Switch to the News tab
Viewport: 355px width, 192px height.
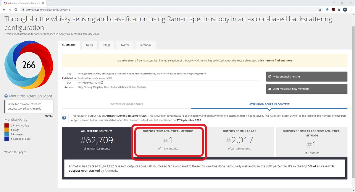[x=89, y=45]
